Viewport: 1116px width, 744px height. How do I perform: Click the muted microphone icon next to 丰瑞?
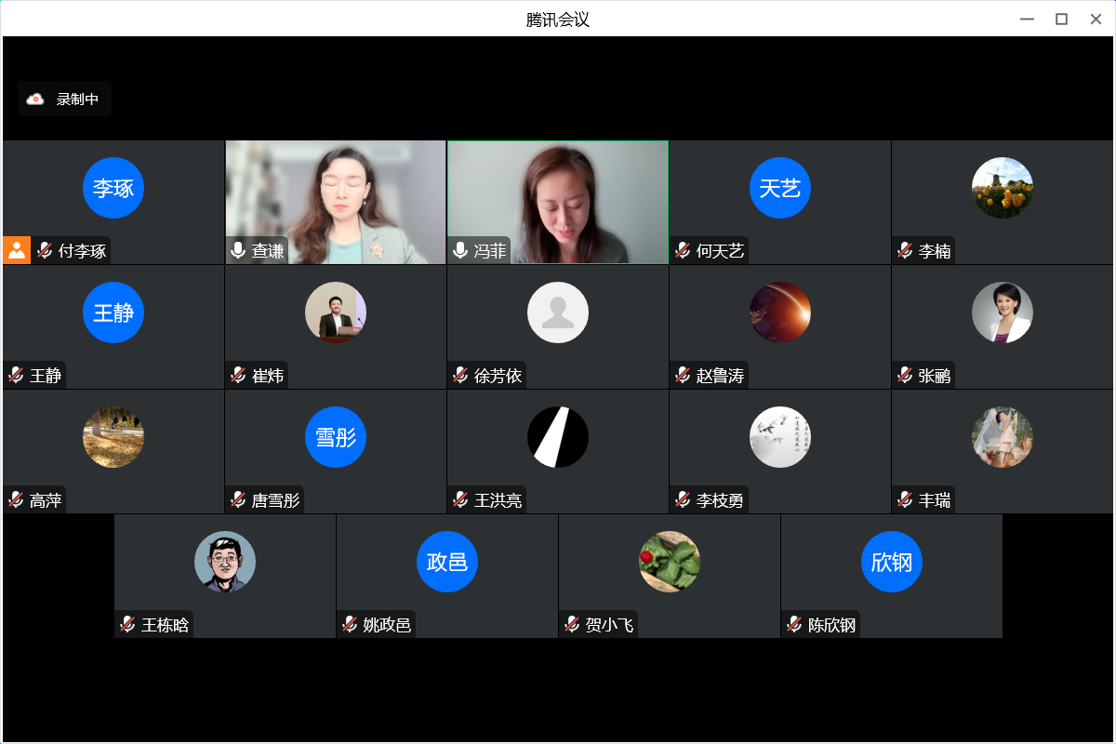pyautogui.click(x=906, y=499)
